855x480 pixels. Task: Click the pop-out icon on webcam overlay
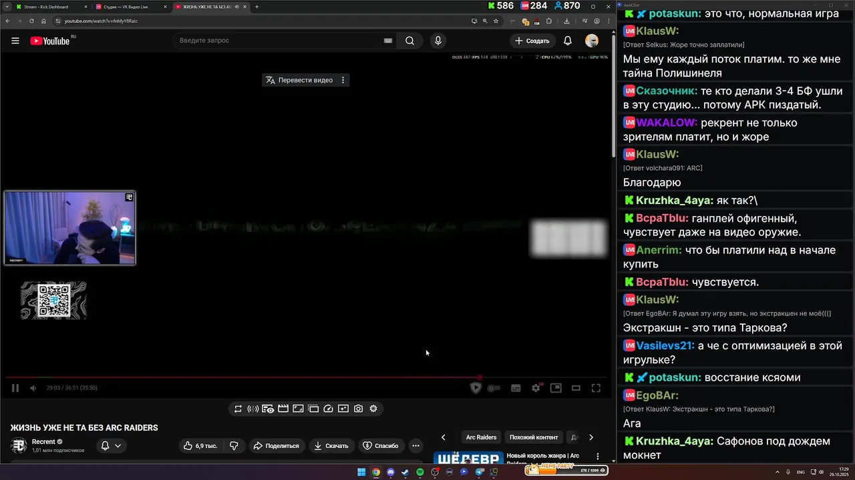click(130, 197)
